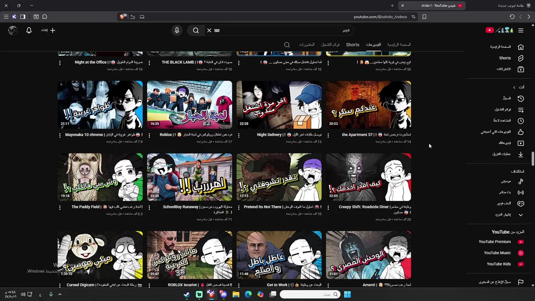Open SchoolBoy Runaway thumbnail
Screen dimensions: 535x301
point(189,177)
